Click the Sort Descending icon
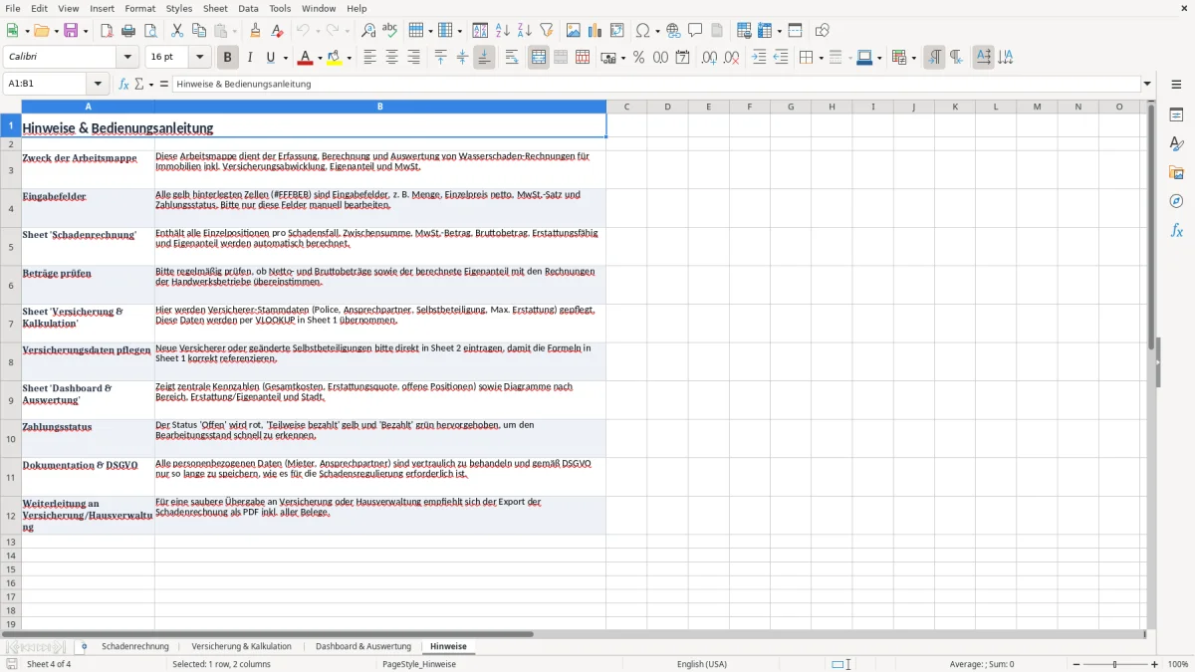This screenshot has width=1195, height=672. point(524,31)
